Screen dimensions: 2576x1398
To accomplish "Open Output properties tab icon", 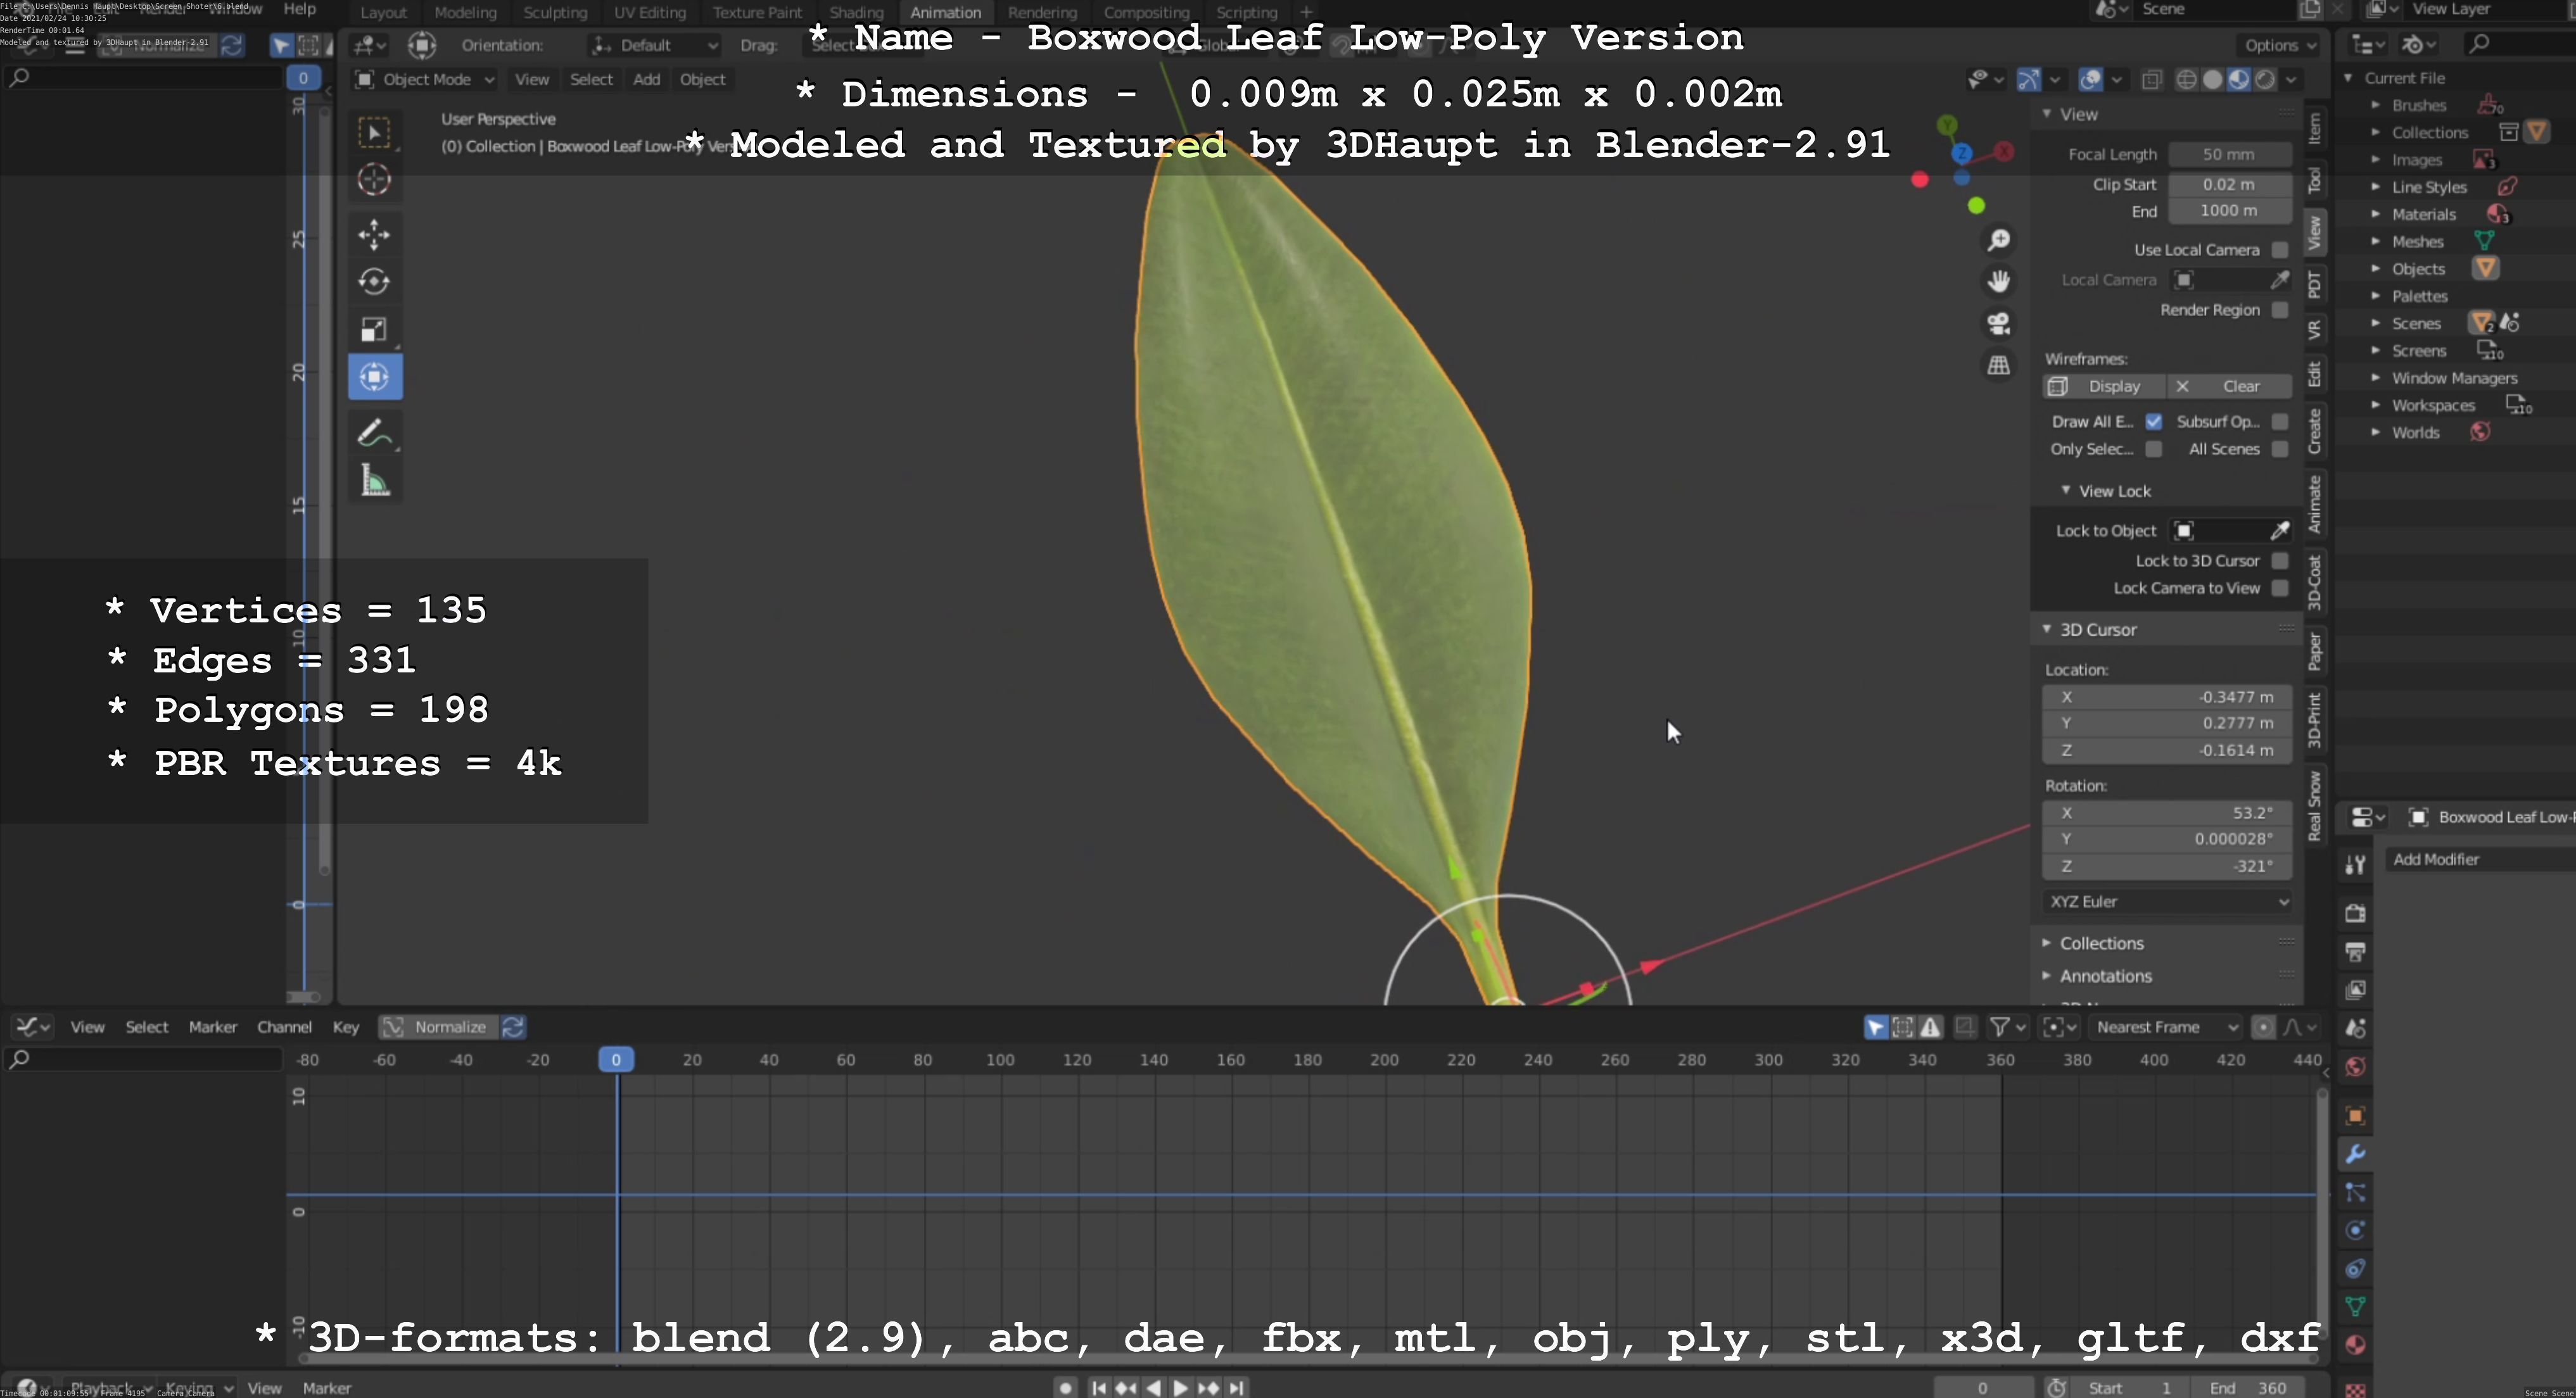I will tap(2355, 952).
